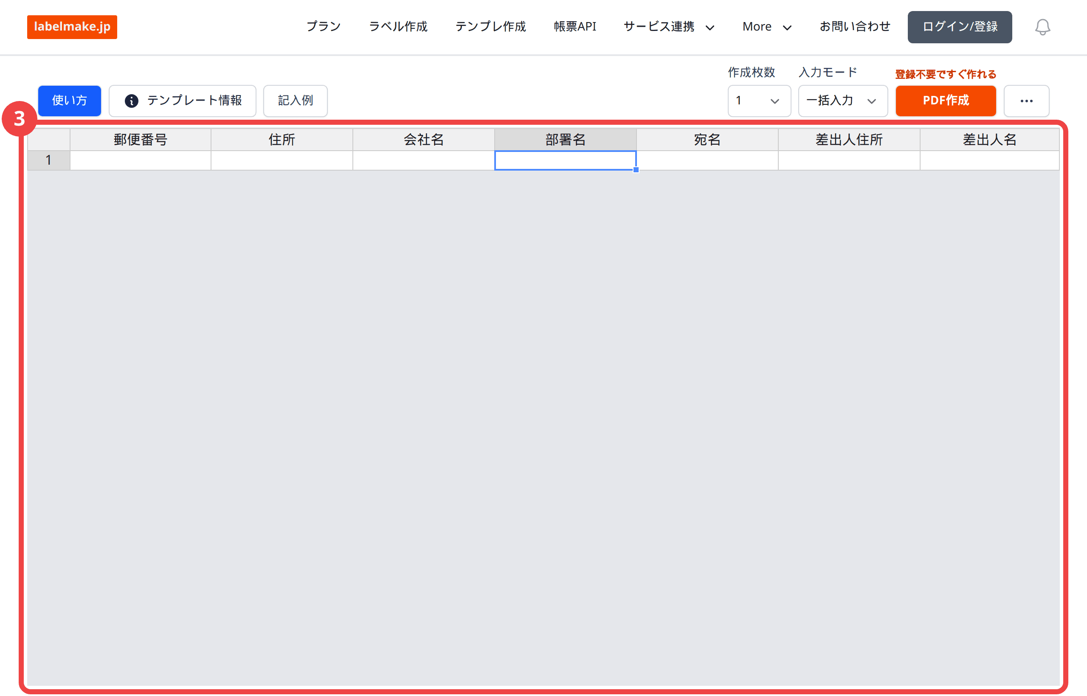Click the empty 住所 cell in row 1
1087x696 pixels.
pos(282,160)
